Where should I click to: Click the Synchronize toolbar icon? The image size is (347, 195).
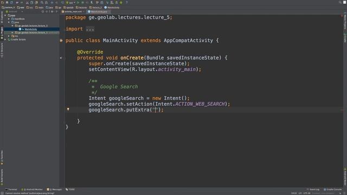click(11, 2)
